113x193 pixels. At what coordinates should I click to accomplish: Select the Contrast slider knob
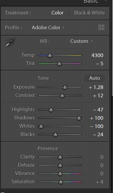pyautogui.click(x=62, y=96)
